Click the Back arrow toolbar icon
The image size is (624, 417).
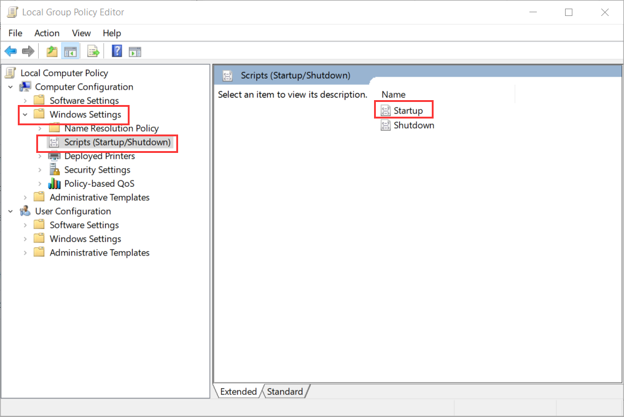pyautogui.click(x=10, y=52)
